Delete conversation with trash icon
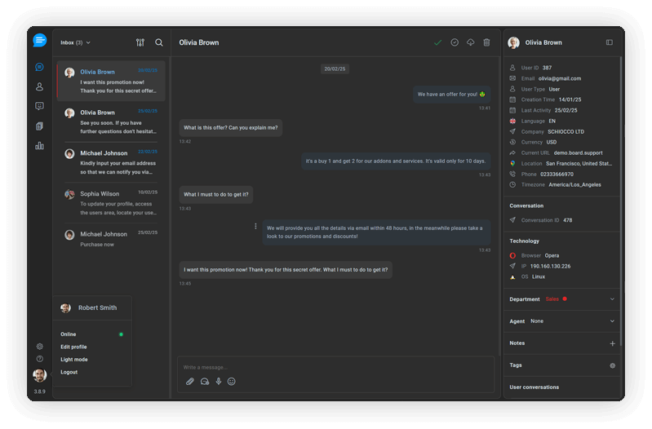Viewport: 652px width, 429px height. coord(486,42)
